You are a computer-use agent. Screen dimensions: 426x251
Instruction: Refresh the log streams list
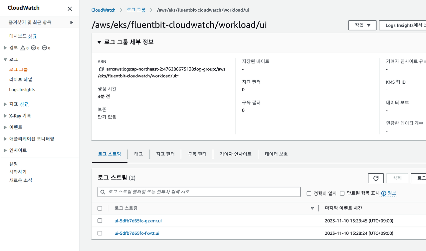[376, 178]
